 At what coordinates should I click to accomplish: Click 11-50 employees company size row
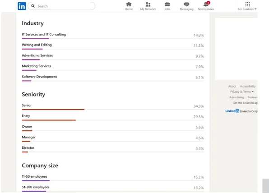(x=113, y=178)
